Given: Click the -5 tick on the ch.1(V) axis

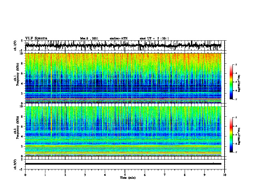Looking at the screenshot, I should [x=21, y=51].
